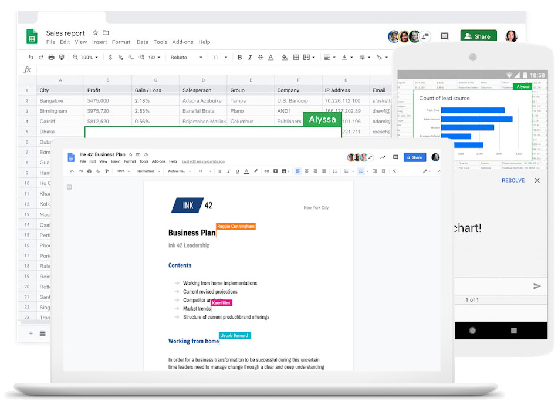The image size is (558, 411).
Task: Open the borders tool in Sheets toolbar
Action: click(x=296, y=58)
